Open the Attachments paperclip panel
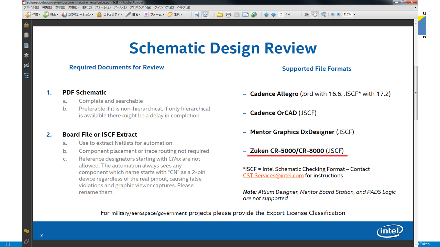Viewport: 440px width, 247px height. pyautogui.click(x=26, y=242)
